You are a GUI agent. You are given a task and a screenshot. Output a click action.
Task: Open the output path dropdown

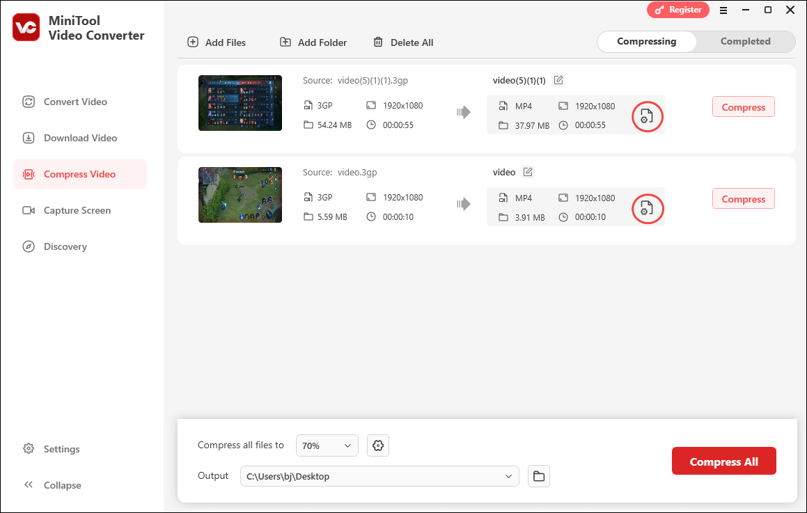coord(379,477)
